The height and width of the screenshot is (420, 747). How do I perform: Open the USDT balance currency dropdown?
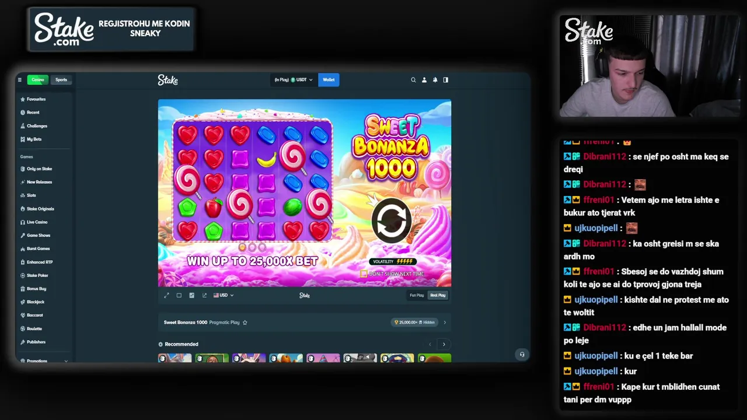(x=294, y=80)
